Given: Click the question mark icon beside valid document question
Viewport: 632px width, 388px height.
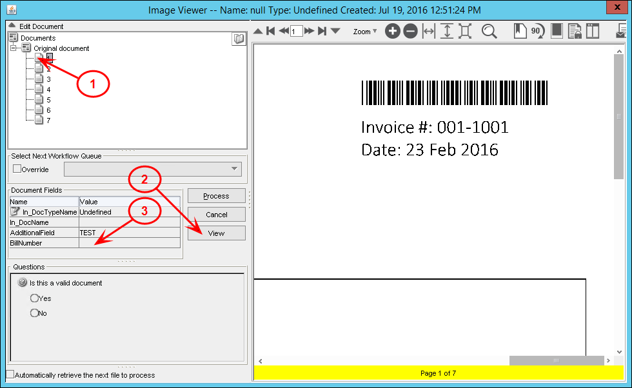Looking at the screenshot, I should point(23,282).
